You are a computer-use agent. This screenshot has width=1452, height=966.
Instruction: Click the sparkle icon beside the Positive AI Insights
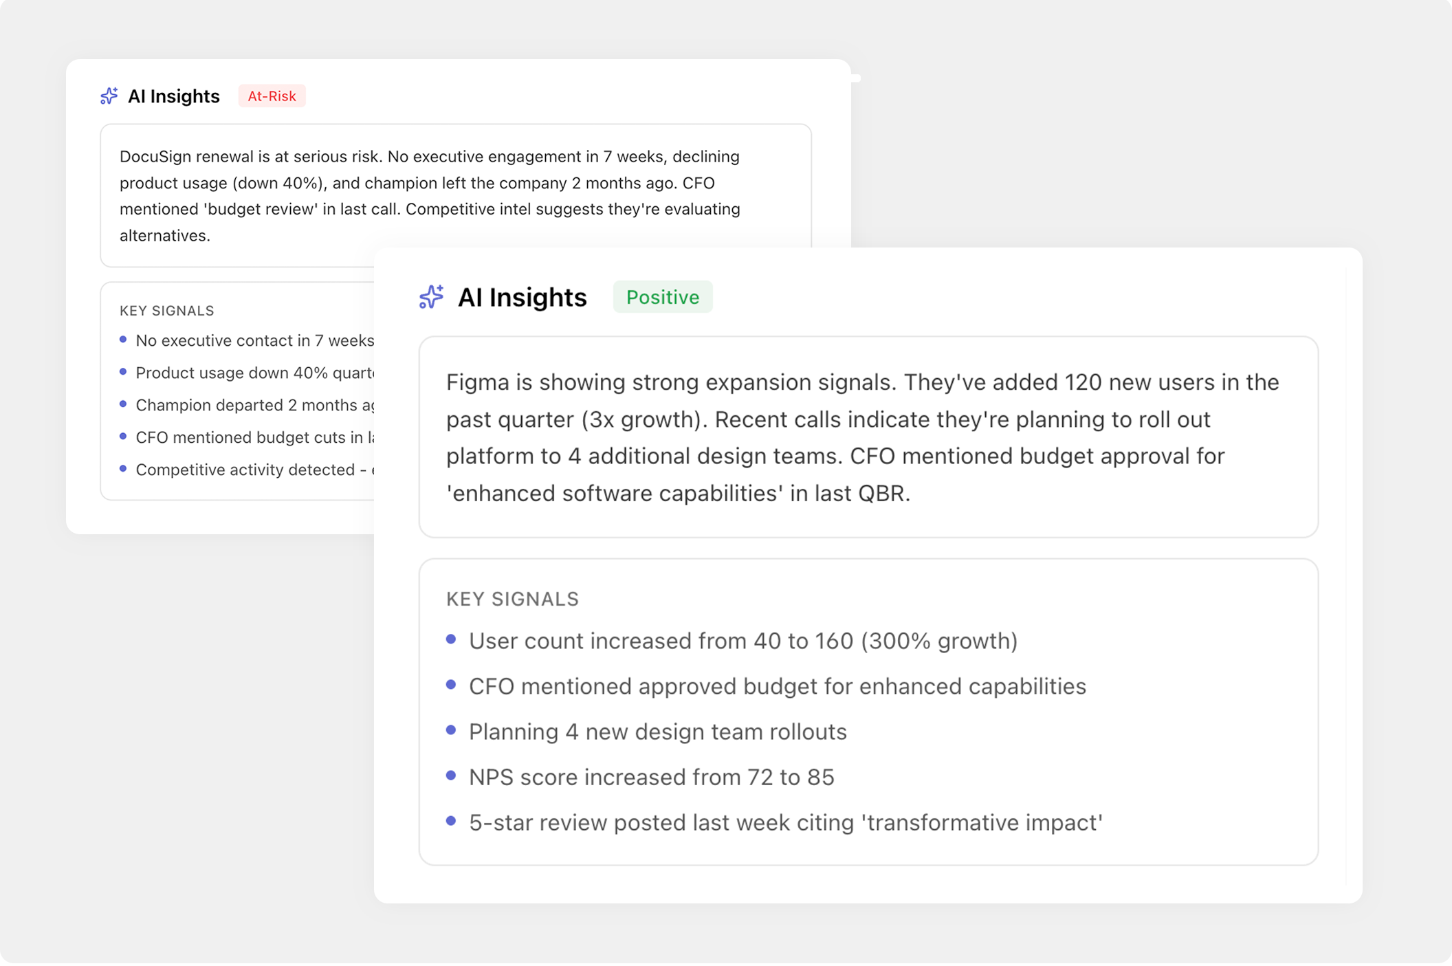pyautogui.click(x=431, y=297)
